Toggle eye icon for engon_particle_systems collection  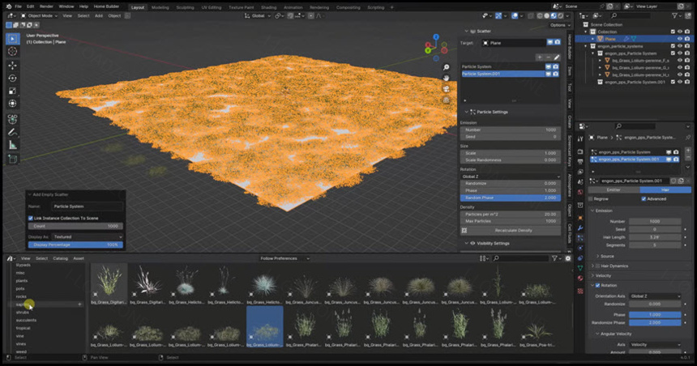(x=680, y=46)
